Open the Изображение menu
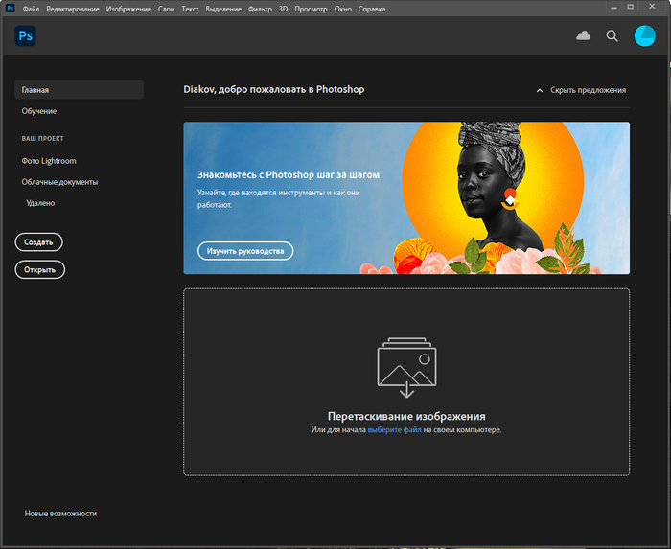Image resolution: width=671 pixels, height=549 pixels. (x=128, y=9)
